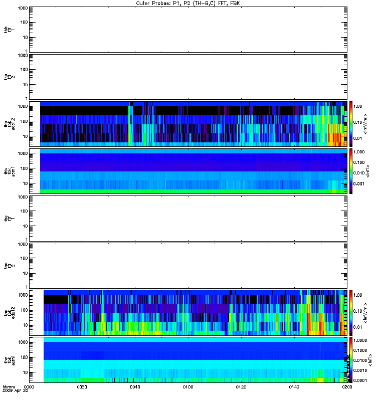Viewport: 376px width, 401px height.
Task: Click the thb fbk scm1 spectrogram panel
Action: click(188, 171)
